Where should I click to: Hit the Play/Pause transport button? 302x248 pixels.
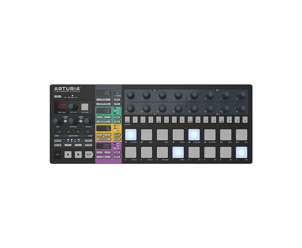89,154
